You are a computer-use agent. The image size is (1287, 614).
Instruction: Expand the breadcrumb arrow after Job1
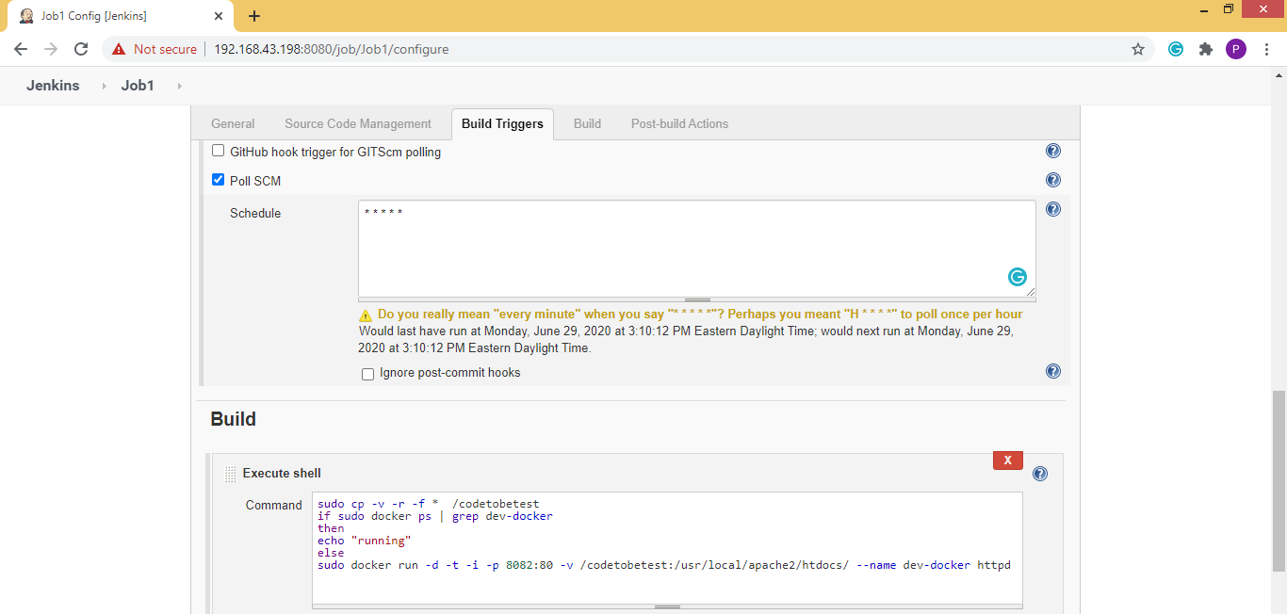[x=177, y=85]
